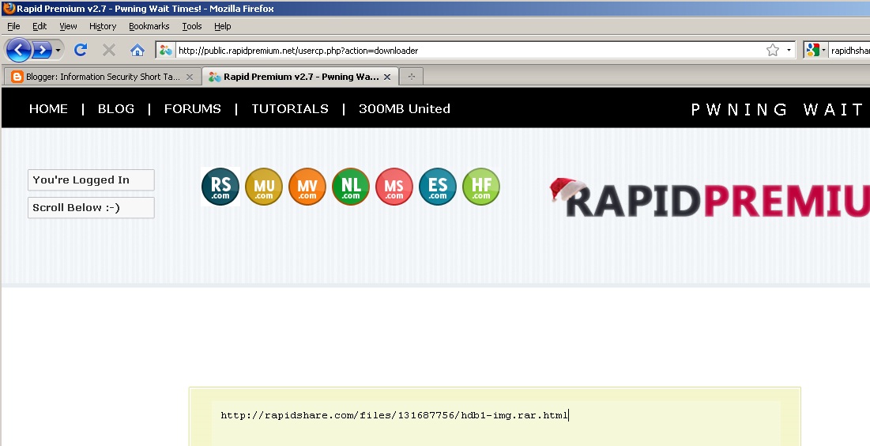Open the Help menu

point(223,26)
